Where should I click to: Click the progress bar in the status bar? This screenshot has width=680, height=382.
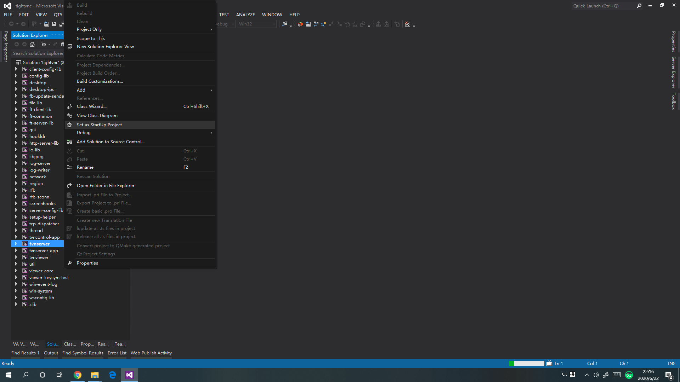[x=527, y=363]
